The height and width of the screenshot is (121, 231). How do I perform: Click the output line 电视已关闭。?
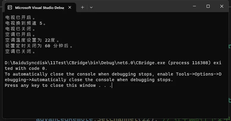pyautogui.click(x=20, y=29)
